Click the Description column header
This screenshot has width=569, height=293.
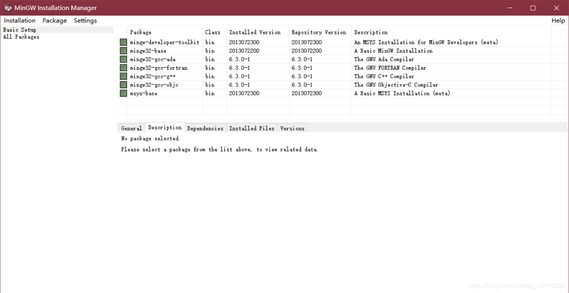point(451,32)
